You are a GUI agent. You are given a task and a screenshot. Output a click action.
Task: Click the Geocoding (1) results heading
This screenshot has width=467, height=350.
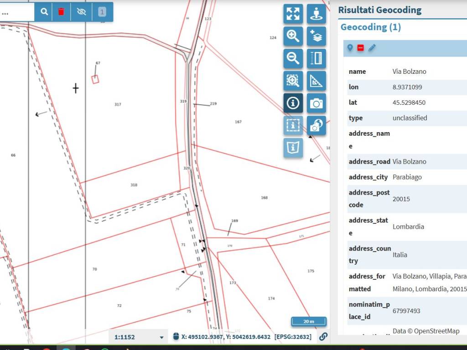click(370, 27)
